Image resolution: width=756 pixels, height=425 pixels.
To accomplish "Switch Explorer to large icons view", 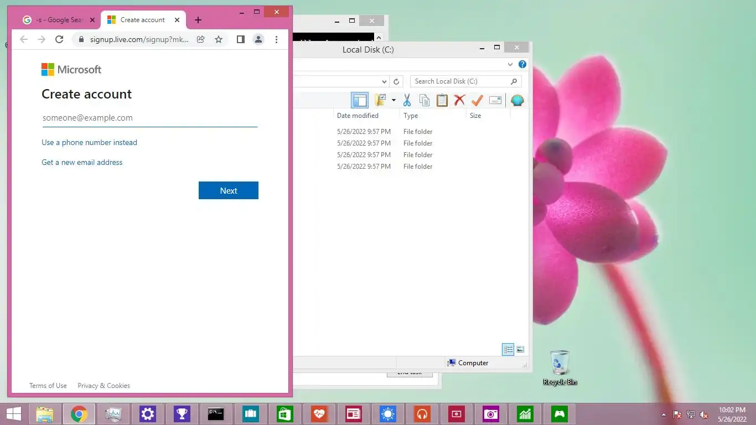I will [520, 349].
